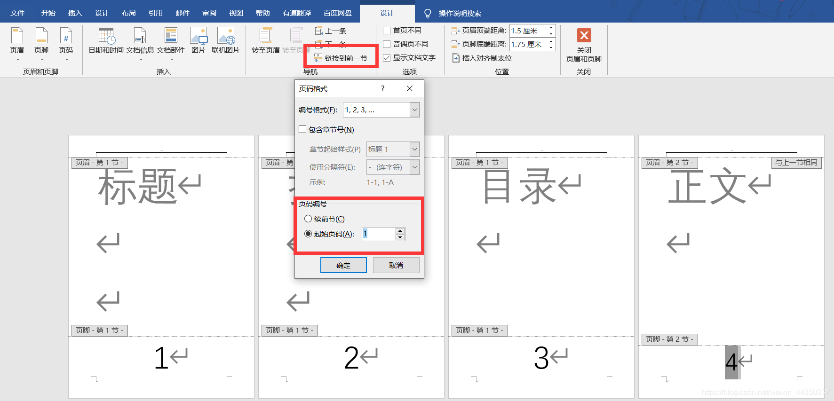Screen dimensions: 834x401
Task: Switch to 引用 ribbon tab
Action: (x=155, y=13)
